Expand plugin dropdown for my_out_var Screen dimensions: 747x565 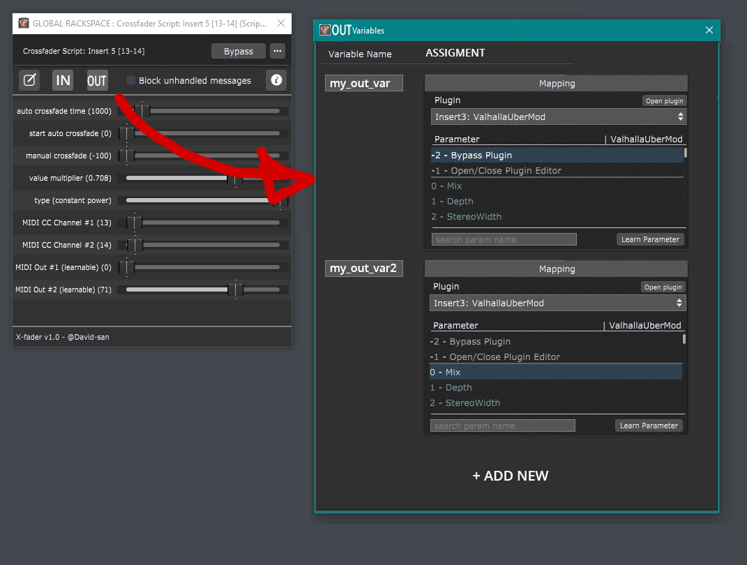point(559,116)
